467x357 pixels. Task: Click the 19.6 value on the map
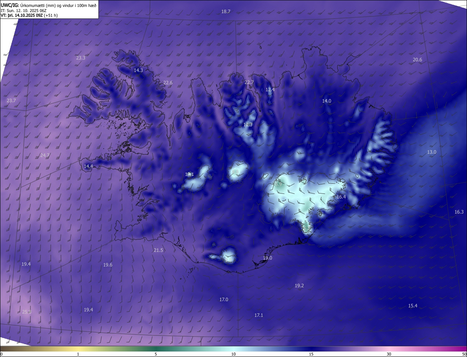[x=108, y=265]
